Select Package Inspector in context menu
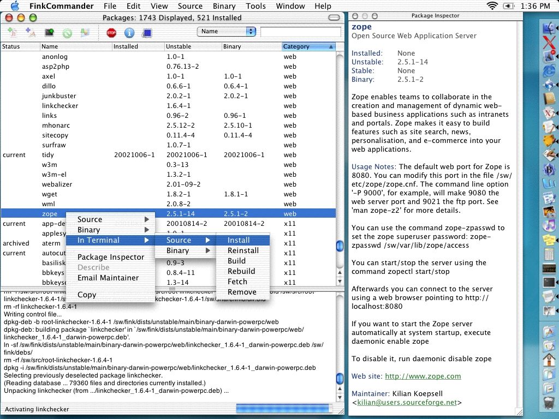This screenshot has height=419, width=559. pyautogui.click(x=110, y=257)
